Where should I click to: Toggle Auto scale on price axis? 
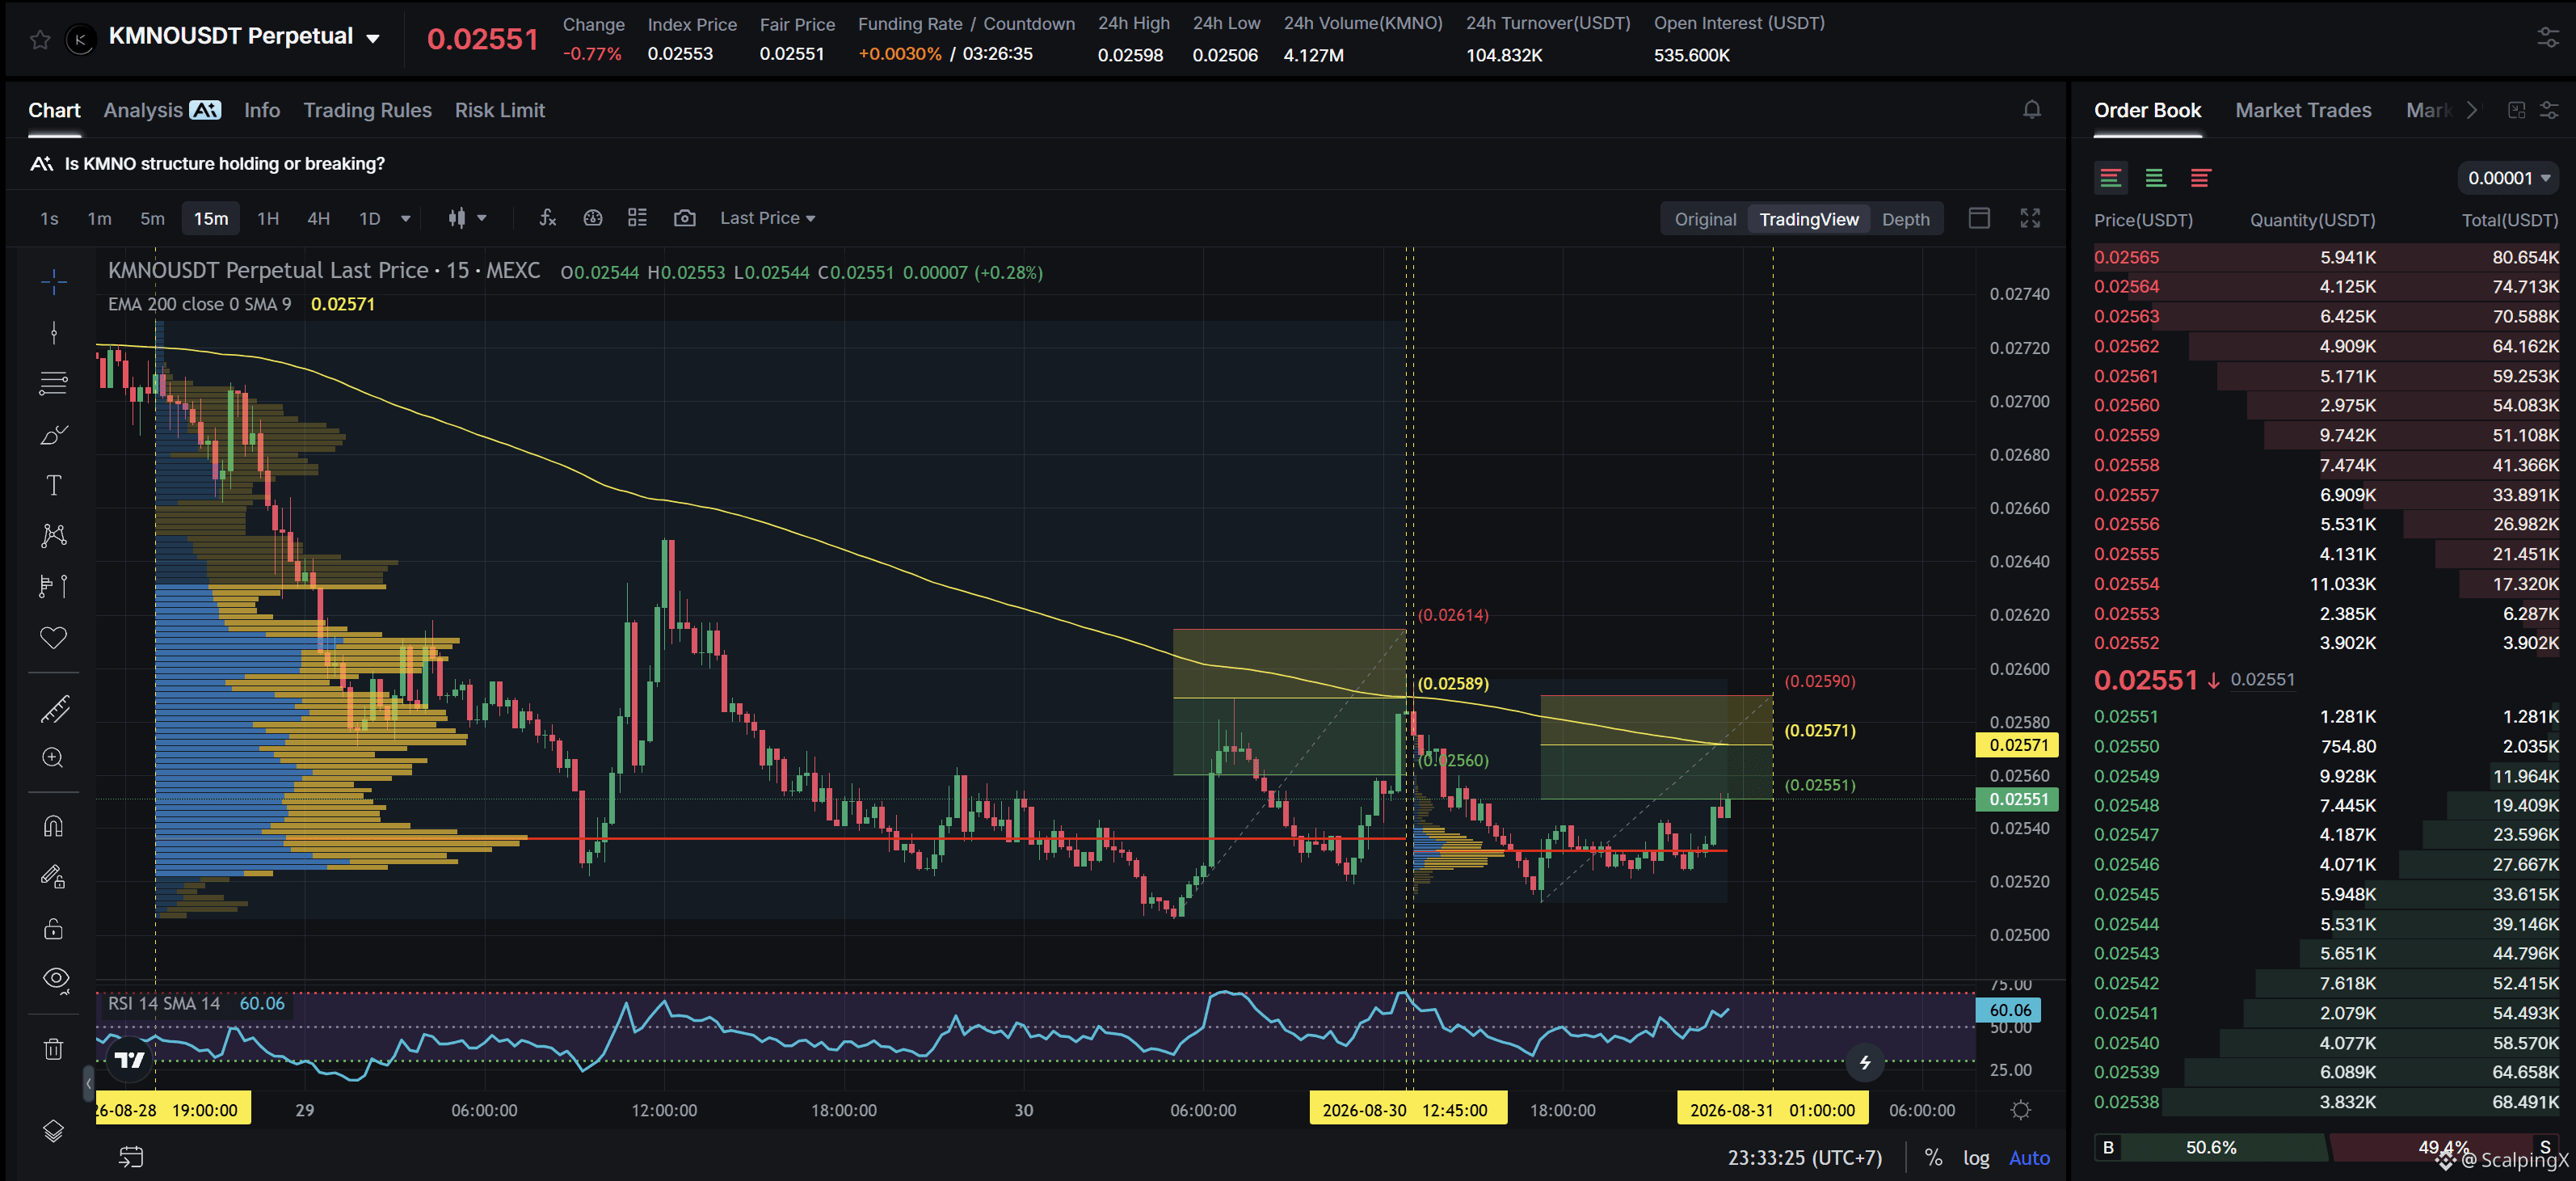(2029, 1158)
